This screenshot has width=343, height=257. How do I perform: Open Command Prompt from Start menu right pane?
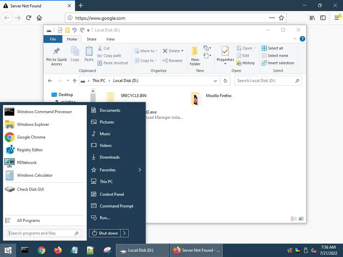[116, 206]
